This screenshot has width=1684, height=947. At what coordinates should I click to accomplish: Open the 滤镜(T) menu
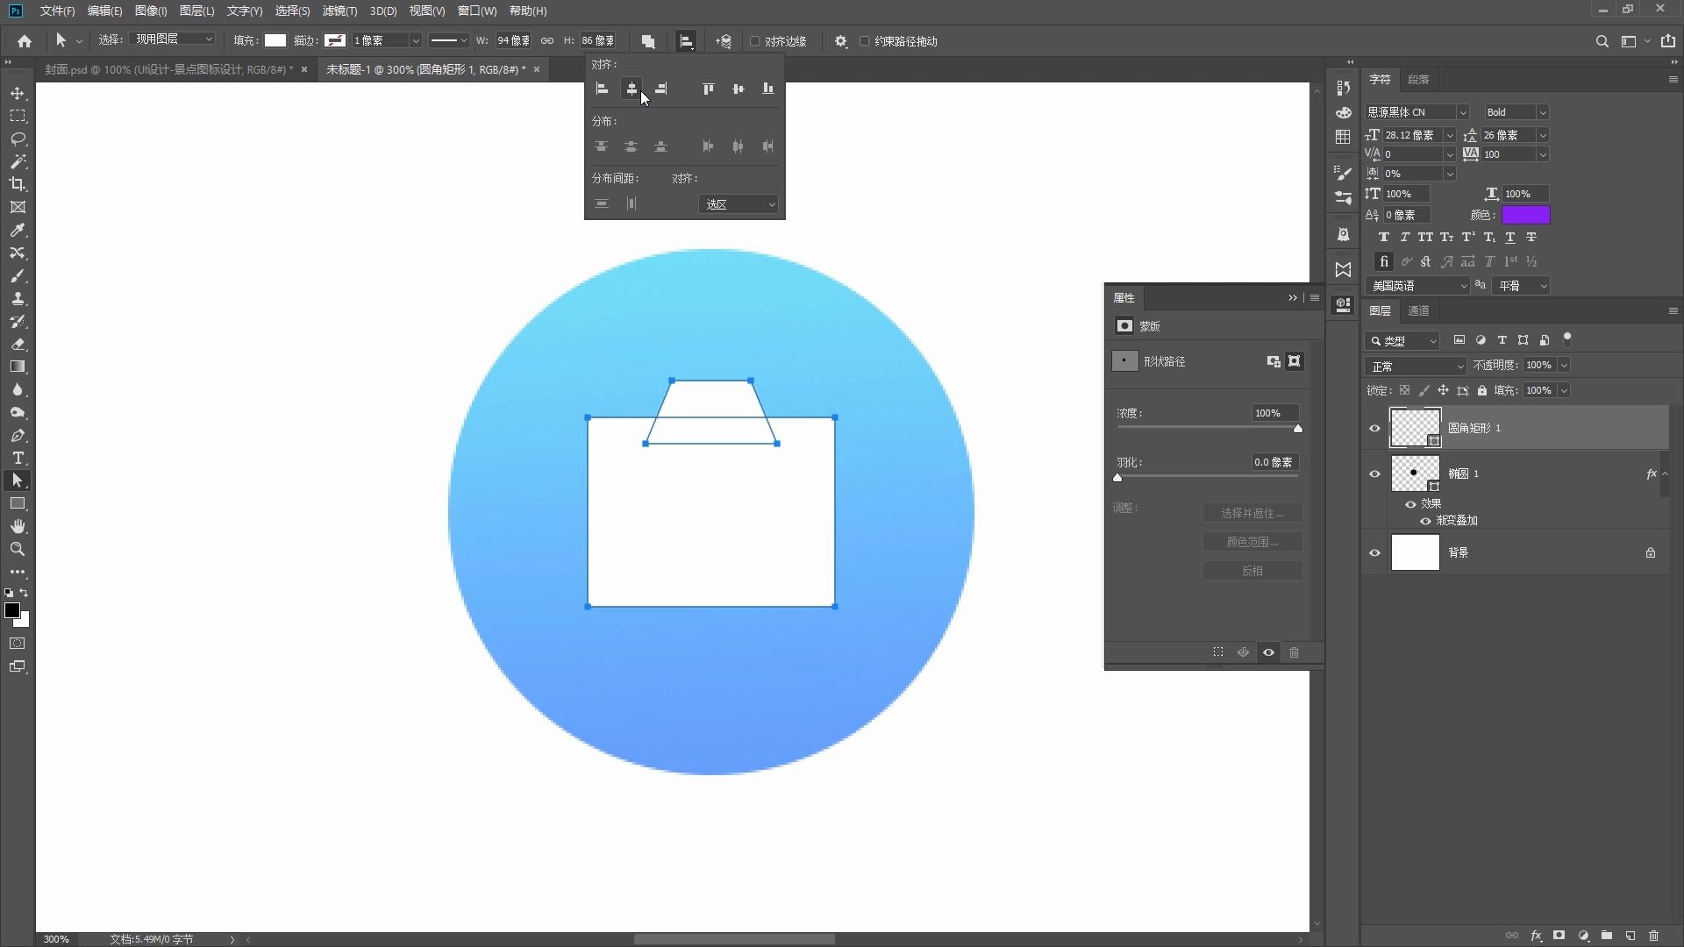tap(339, 11)
